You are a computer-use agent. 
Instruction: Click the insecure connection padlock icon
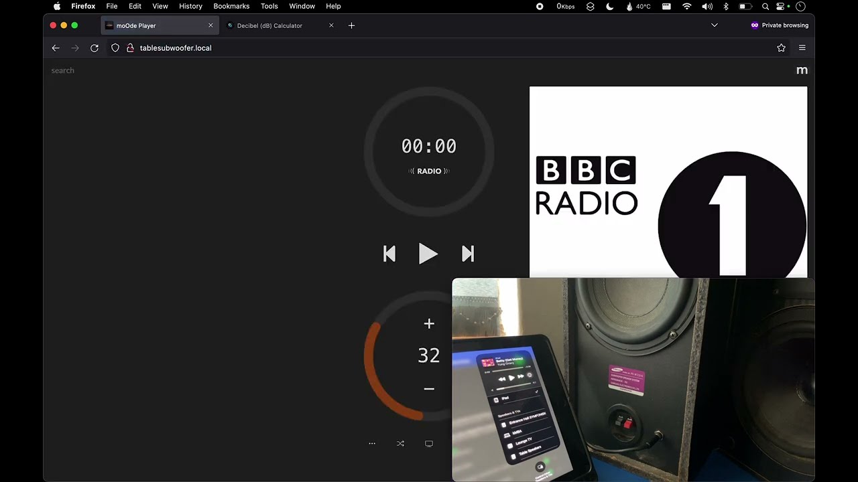click(x=130, y=48)
